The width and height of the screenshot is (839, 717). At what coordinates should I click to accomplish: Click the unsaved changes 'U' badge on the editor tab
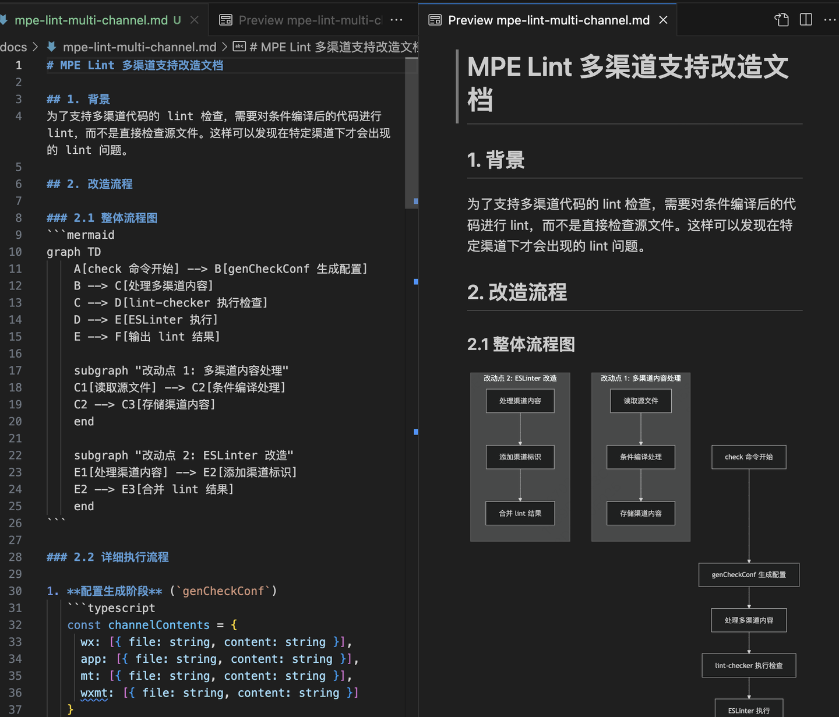(x=178, y=19)
